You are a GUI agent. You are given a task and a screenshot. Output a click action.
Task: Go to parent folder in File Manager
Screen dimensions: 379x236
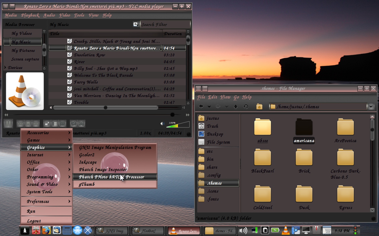pyautogui.click(x=236, y=106)
